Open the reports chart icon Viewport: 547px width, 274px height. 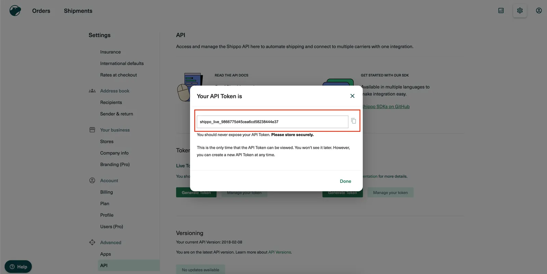point(501,11)
